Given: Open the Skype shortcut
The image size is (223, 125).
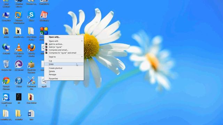Looking at the screenshot, I should coord(31,15).
